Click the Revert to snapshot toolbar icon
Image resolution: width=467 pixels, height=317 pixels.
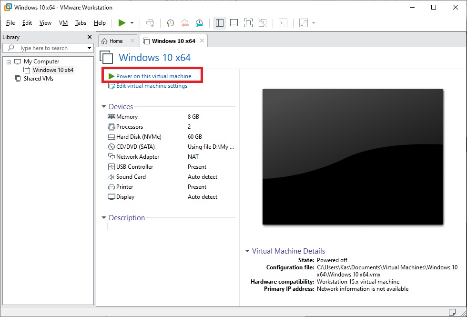(185, 23)
